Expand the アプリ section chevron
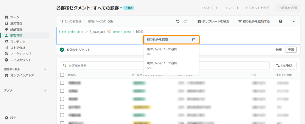 [x=45, y=91]
